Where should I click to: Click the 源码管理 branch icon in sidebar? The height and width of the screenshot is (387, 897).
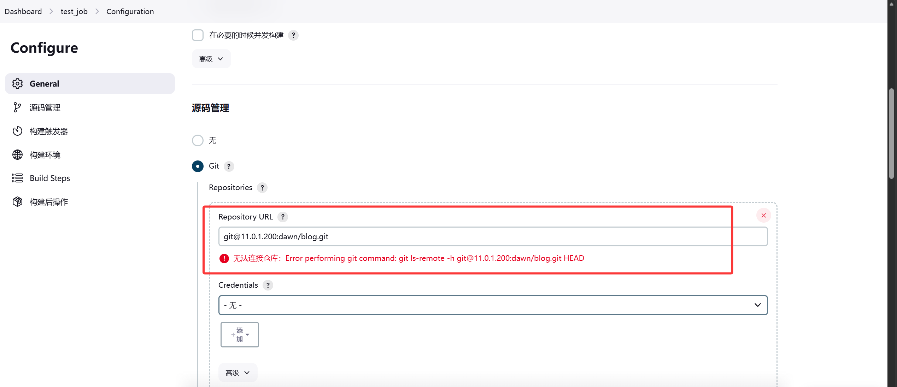coord(17,107)
